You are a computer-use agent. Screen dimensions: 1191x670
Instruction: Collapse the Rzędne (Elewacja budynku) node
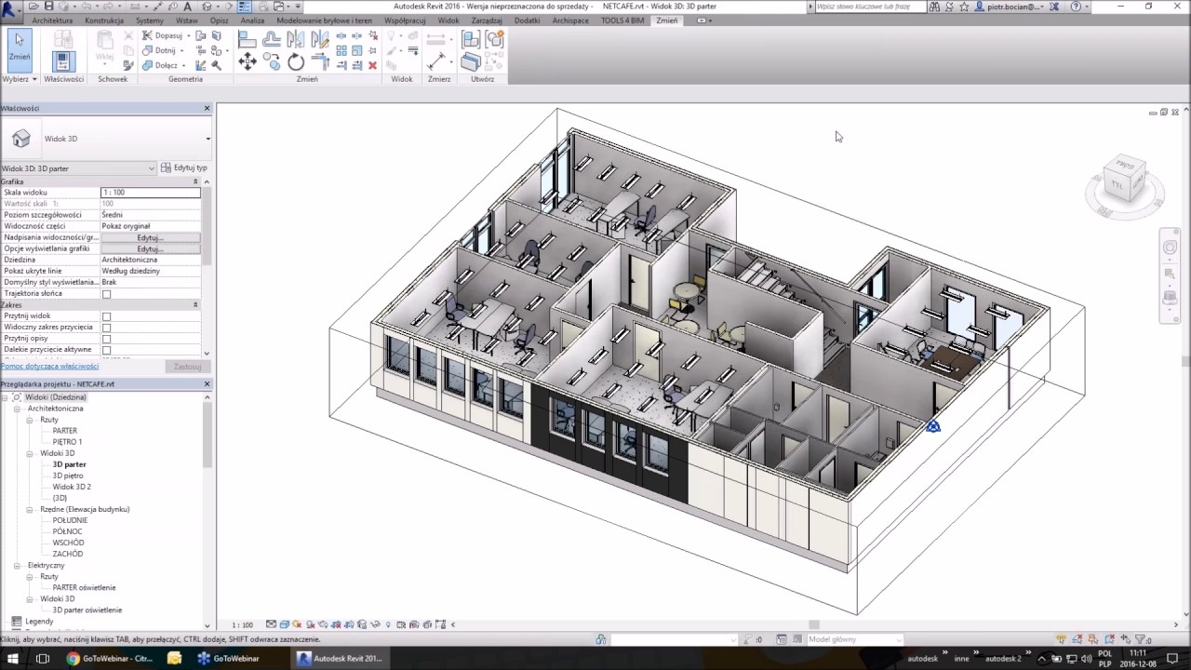coord(30,509)
